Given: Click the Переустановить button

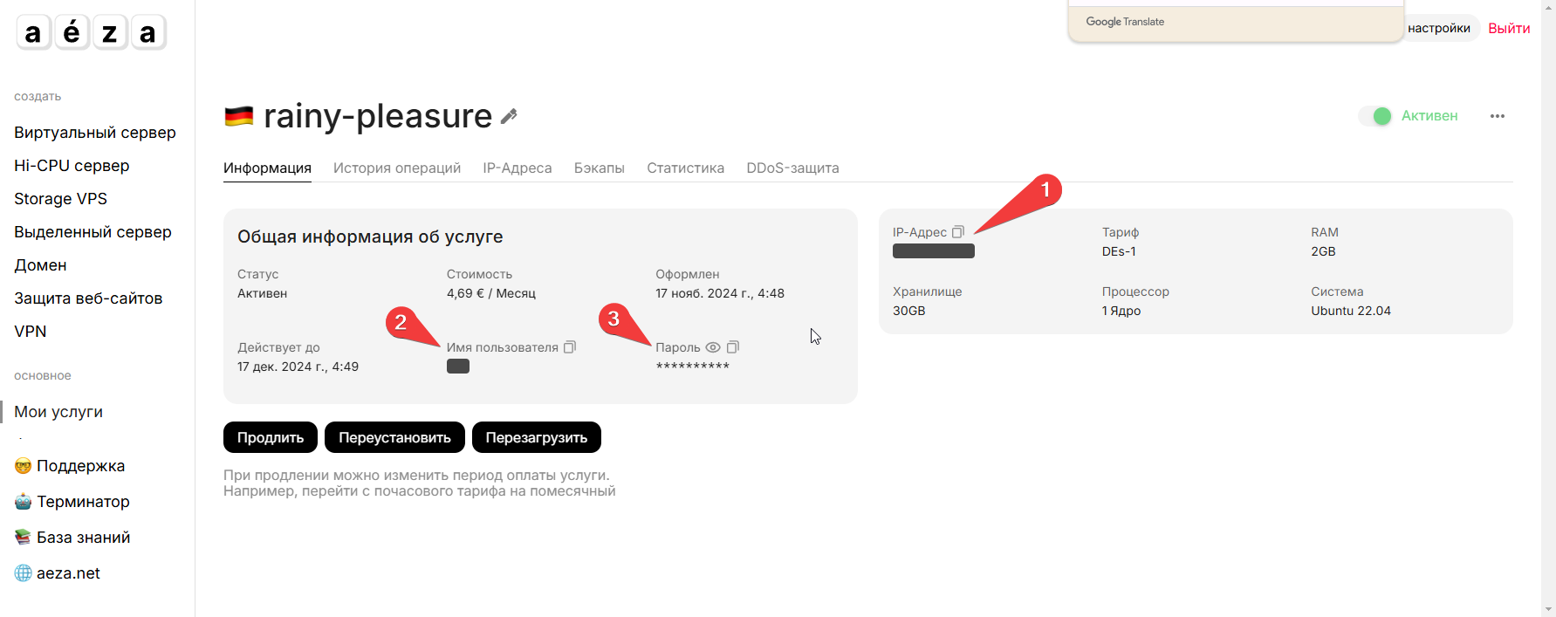Looking at the screenshot, I should click(x=394, y=437).
